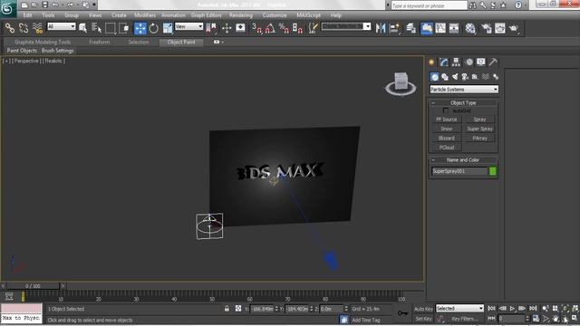Enable the AutoGrid checkbox
The height and width of the screenshot is (326, 580).
(x=445, y=110)
